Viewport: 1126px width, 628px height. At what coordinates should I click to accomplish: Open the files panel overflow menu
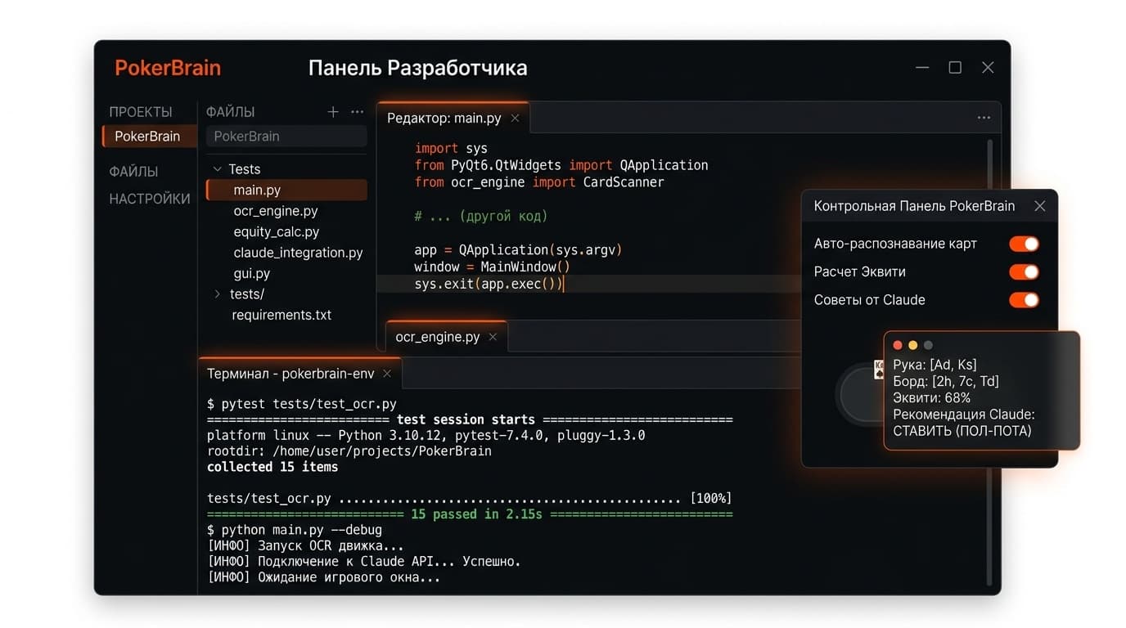point(356,111)
